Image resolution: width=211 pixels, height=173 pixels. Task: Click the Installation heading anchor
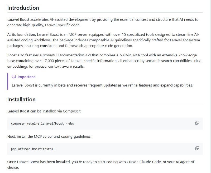point(22,100)
